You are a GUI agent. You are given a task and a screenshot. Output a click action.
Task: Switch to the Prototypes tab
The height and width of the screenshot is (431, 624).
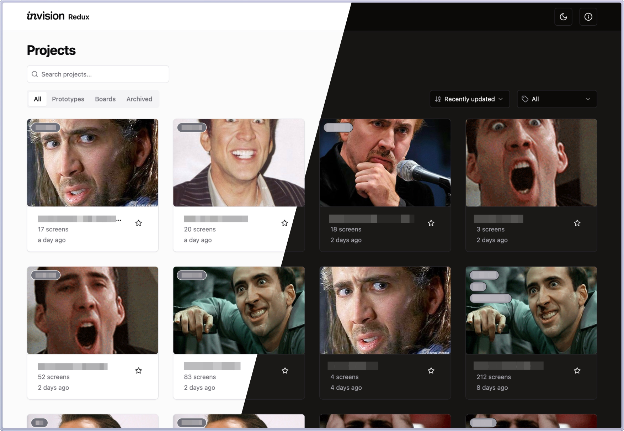pyautogui.click(x=68, y=99)
